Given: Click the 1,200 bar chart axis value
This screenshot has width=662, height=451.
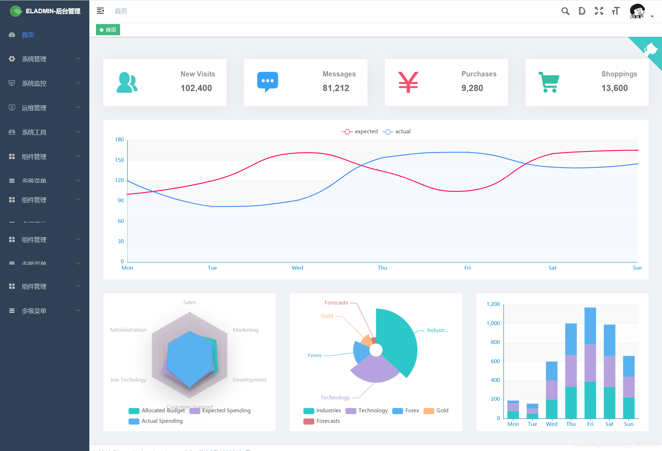Looking at the screenshot, I should [493, 304].
